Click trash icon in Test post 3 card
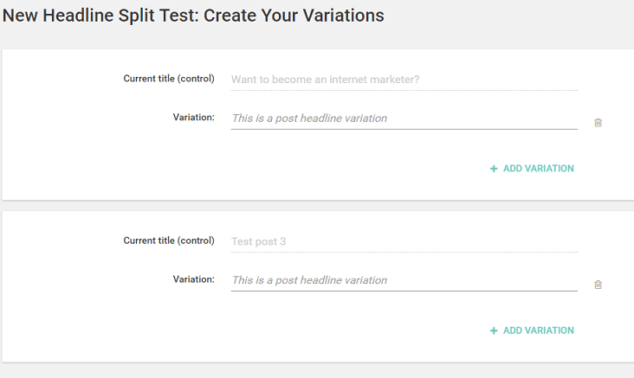 pos(598,285)
